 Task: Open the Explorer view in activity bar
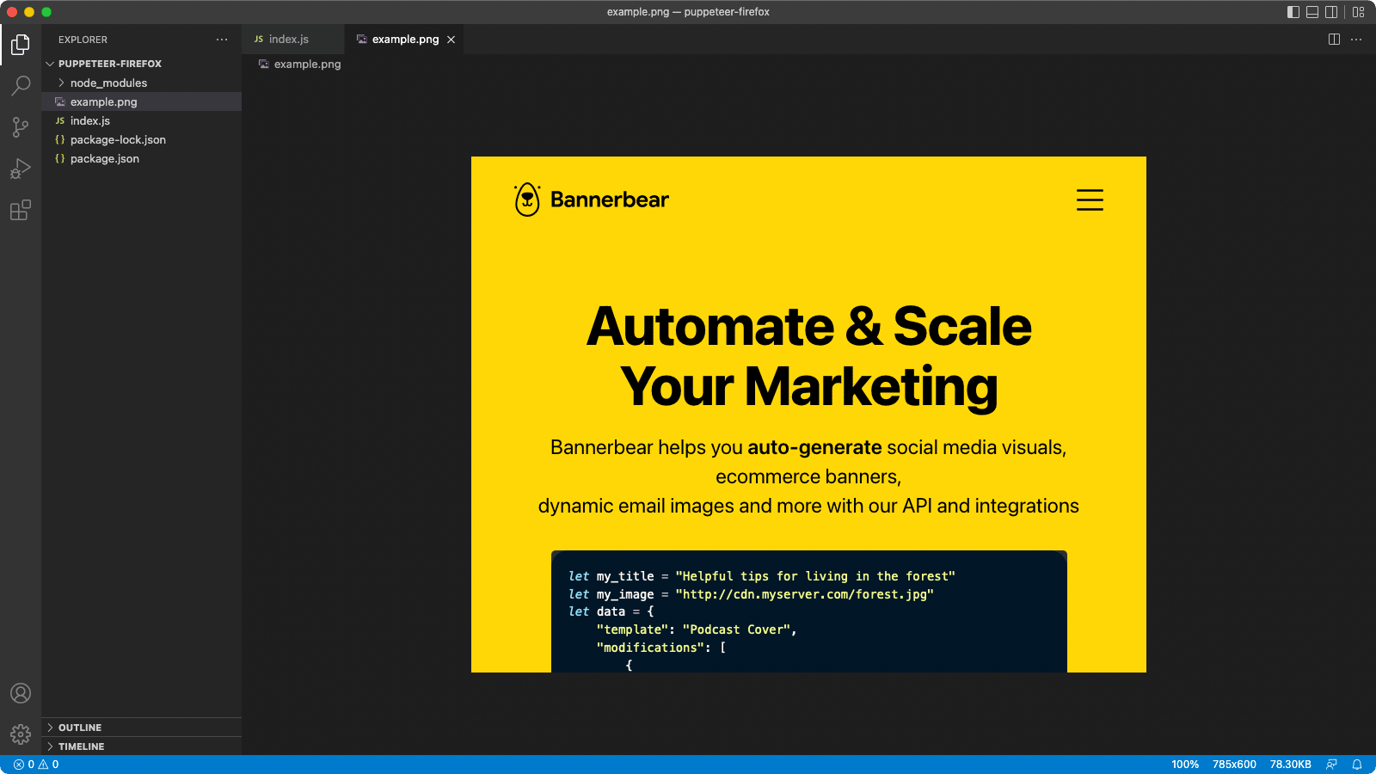point(21,44)
